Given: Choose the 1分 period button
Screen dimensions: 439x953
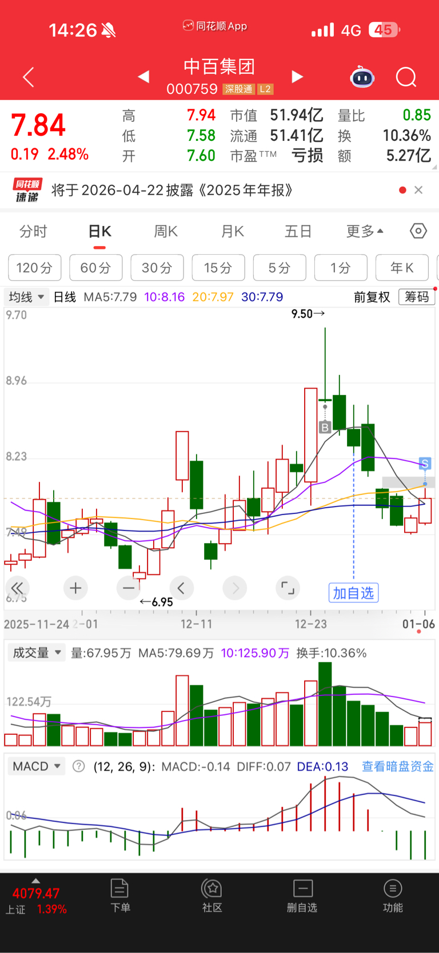Looking at the screenshot, I should click(x=341, y=268).
